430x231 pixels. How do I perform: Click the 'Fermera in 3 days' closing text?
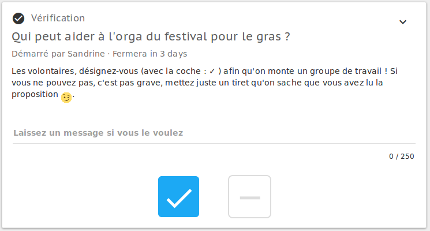pos(149,54)
